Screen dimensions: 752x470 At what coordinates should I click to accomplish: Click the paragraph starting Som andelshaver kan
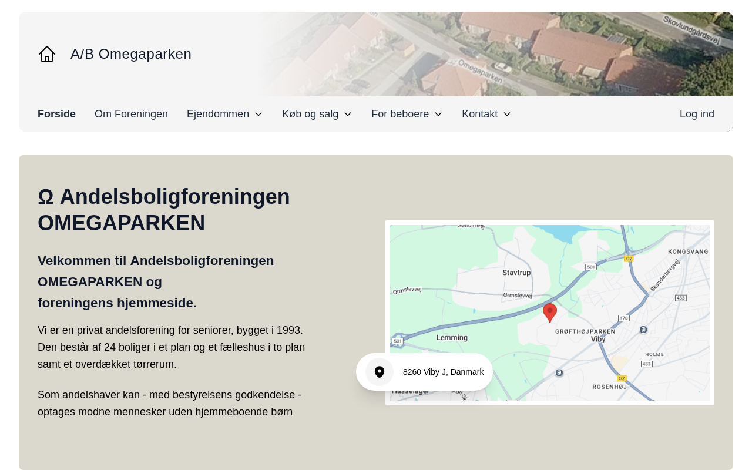(x=170, y=403)
